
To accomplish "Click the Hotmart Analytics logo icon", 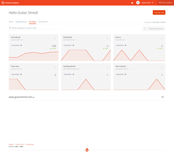I will [x=3, y=3].
